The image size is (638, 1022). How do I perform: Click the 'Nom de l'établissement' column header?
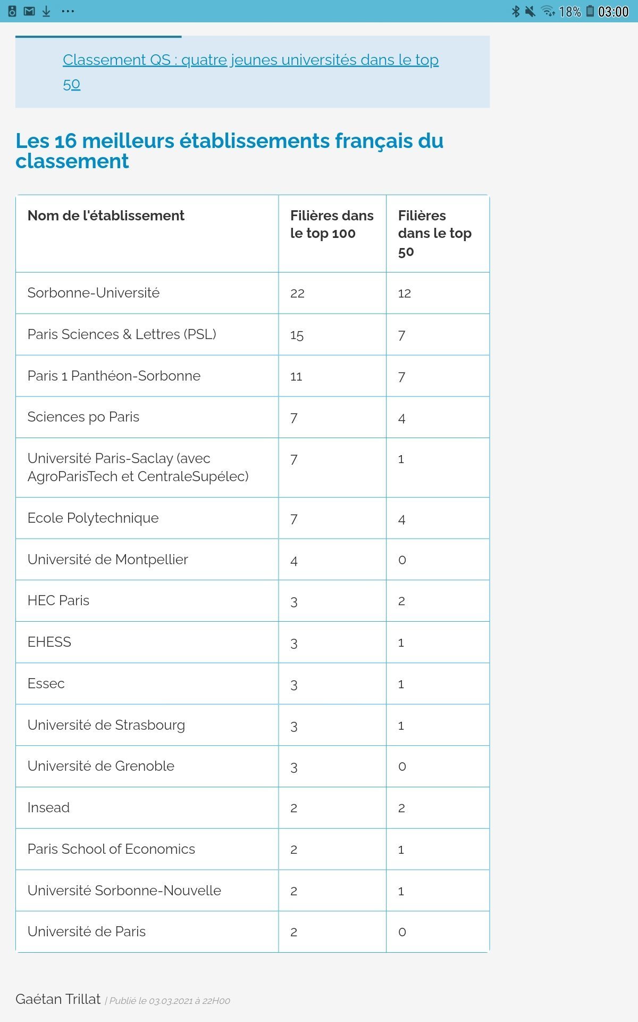[x=106, y=216]
